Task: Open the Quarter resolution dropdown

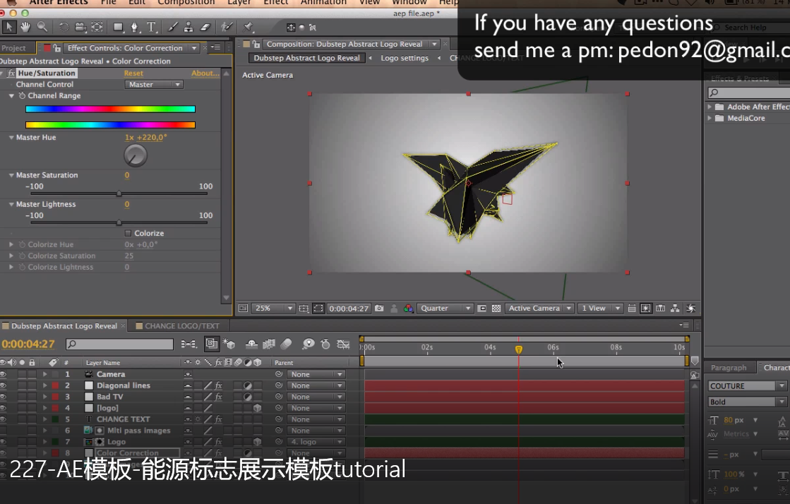Action: point(445,308)
